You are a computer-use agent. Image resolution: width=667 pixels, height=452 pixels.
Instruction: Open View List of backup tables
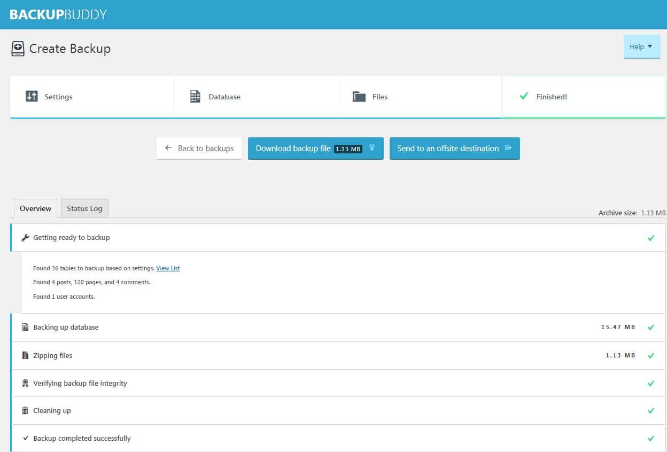point(168,268)
